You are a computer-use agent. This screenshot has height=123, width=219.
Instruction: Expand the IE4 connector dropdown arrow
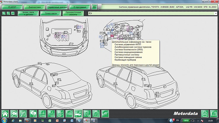(x=216, y=13)
